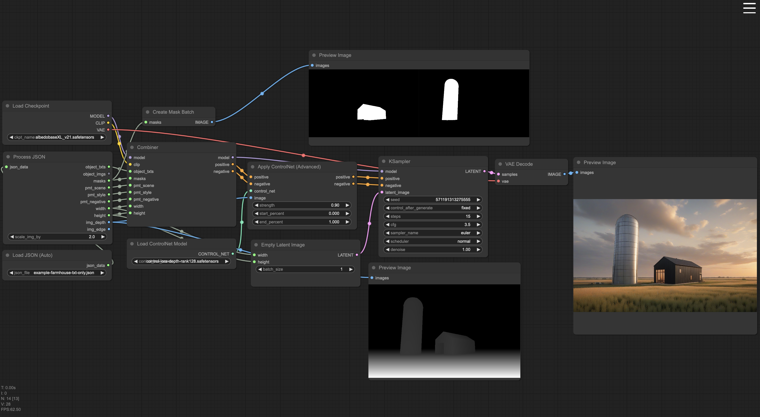Click the reroute dot on the red VAE wire
This screenshot has height=417, width=760.
(303, 155)
